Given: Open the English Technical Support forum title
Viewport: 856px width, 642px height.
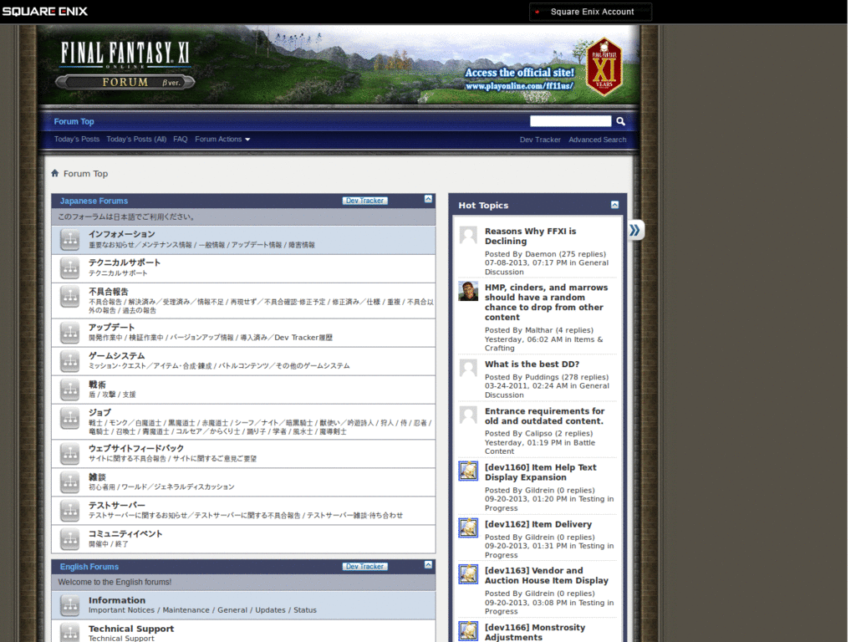Looking at the screenshot, I should coord(131,629).
